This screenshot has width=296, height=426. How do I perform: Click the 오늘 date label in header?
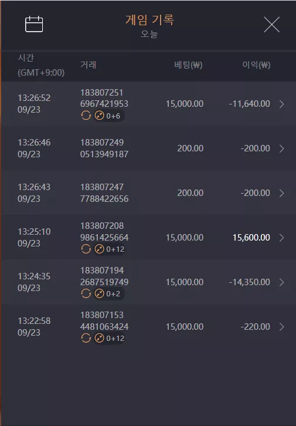(149, 34)
